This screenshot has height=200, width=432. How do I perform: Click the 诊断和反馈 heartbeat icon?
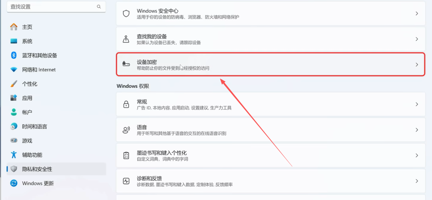(126, 181)
